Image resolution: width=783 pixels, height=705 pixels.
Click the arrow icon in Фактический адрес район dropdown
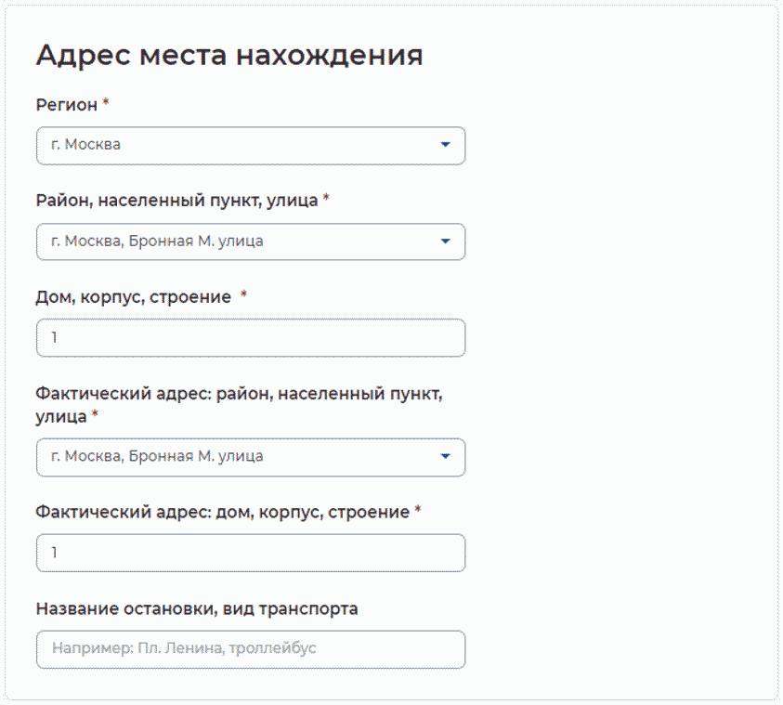click(445, 457)
